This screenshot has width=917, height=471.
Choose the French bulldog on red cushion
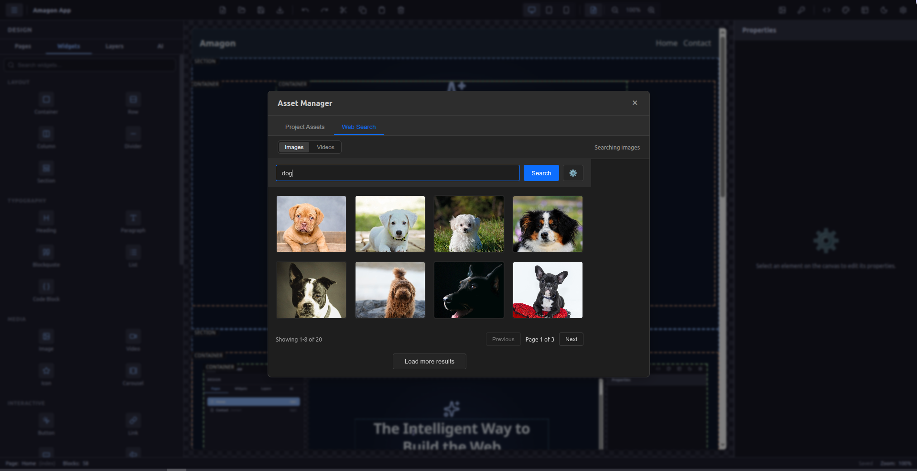548,290
